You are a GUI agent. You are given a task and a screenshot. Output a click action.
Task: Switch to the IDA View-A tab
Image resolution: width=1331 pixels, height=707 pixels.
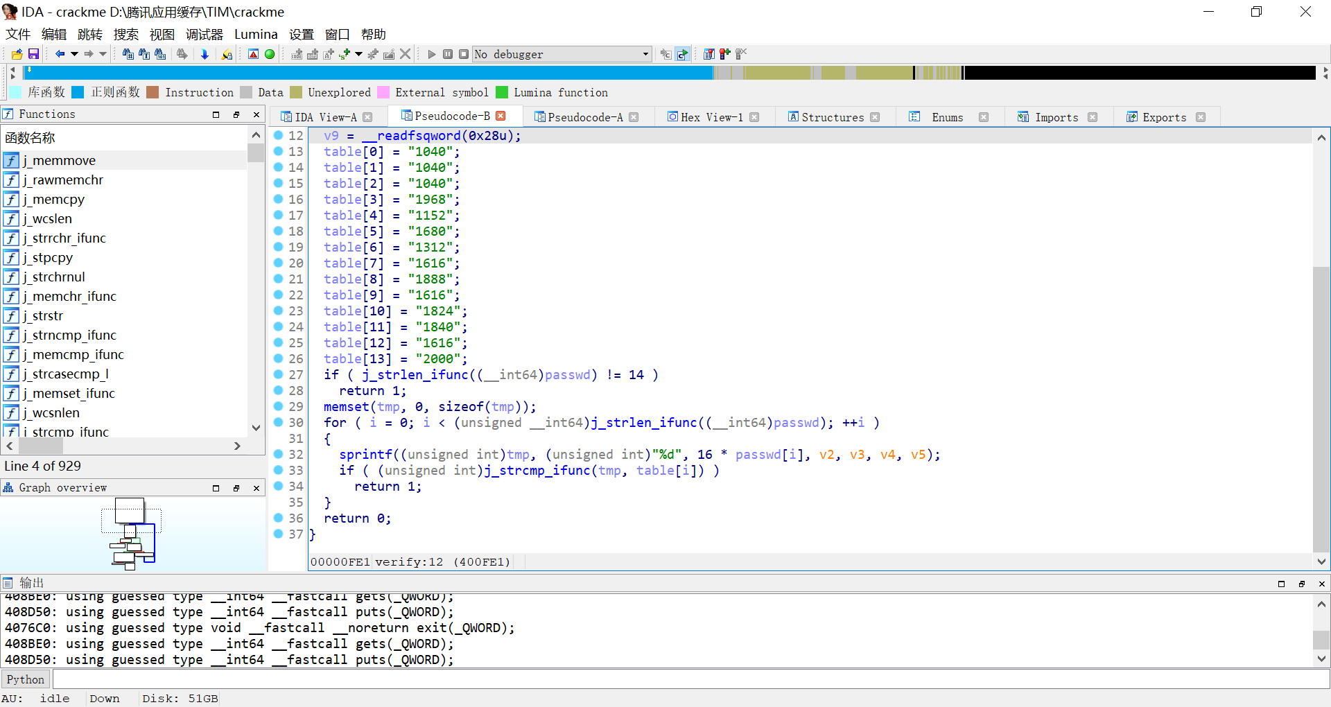pyautogui.click(x=326, y=117)
